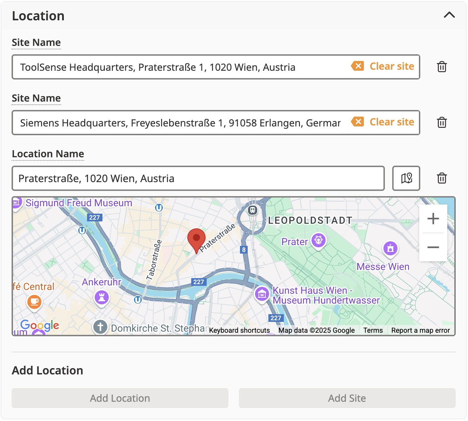Open Keyboard shortcuts on the map

pos(239,330)
